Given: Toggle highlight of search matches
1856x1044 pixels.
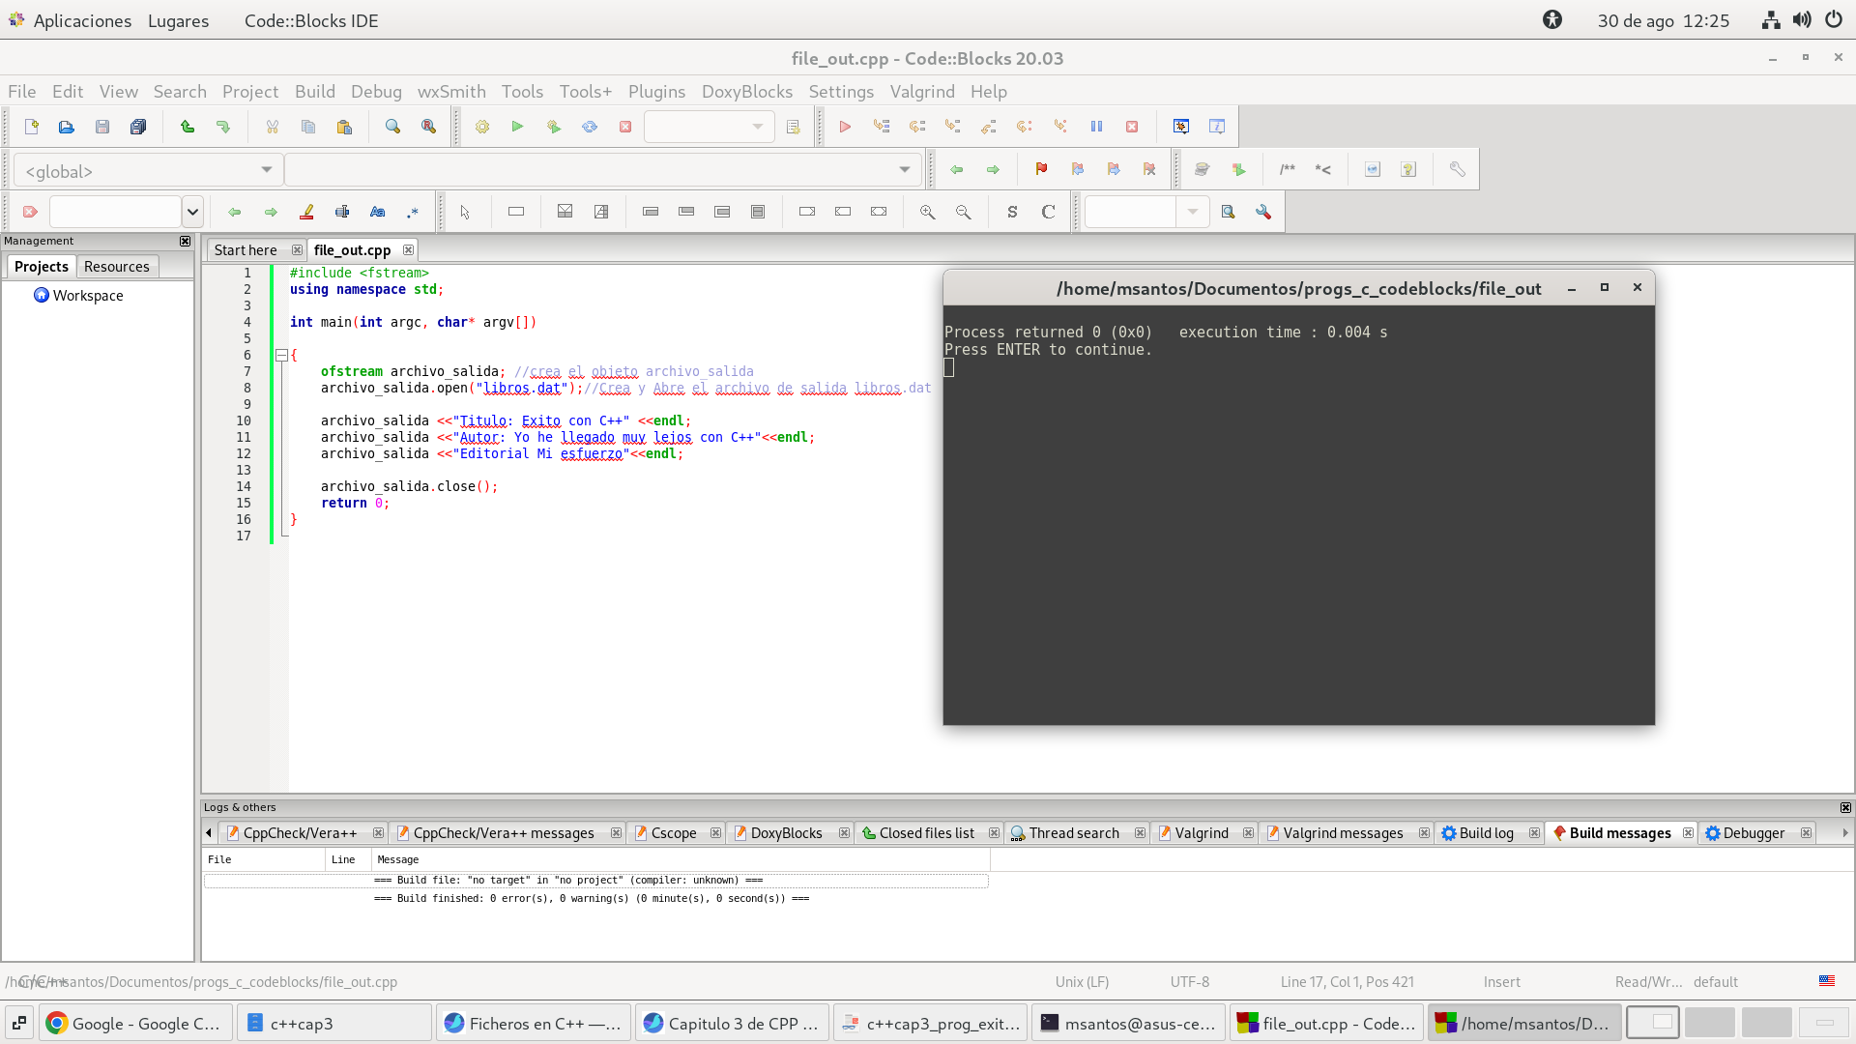Looking at the screenshot, I should click(306, 212).
